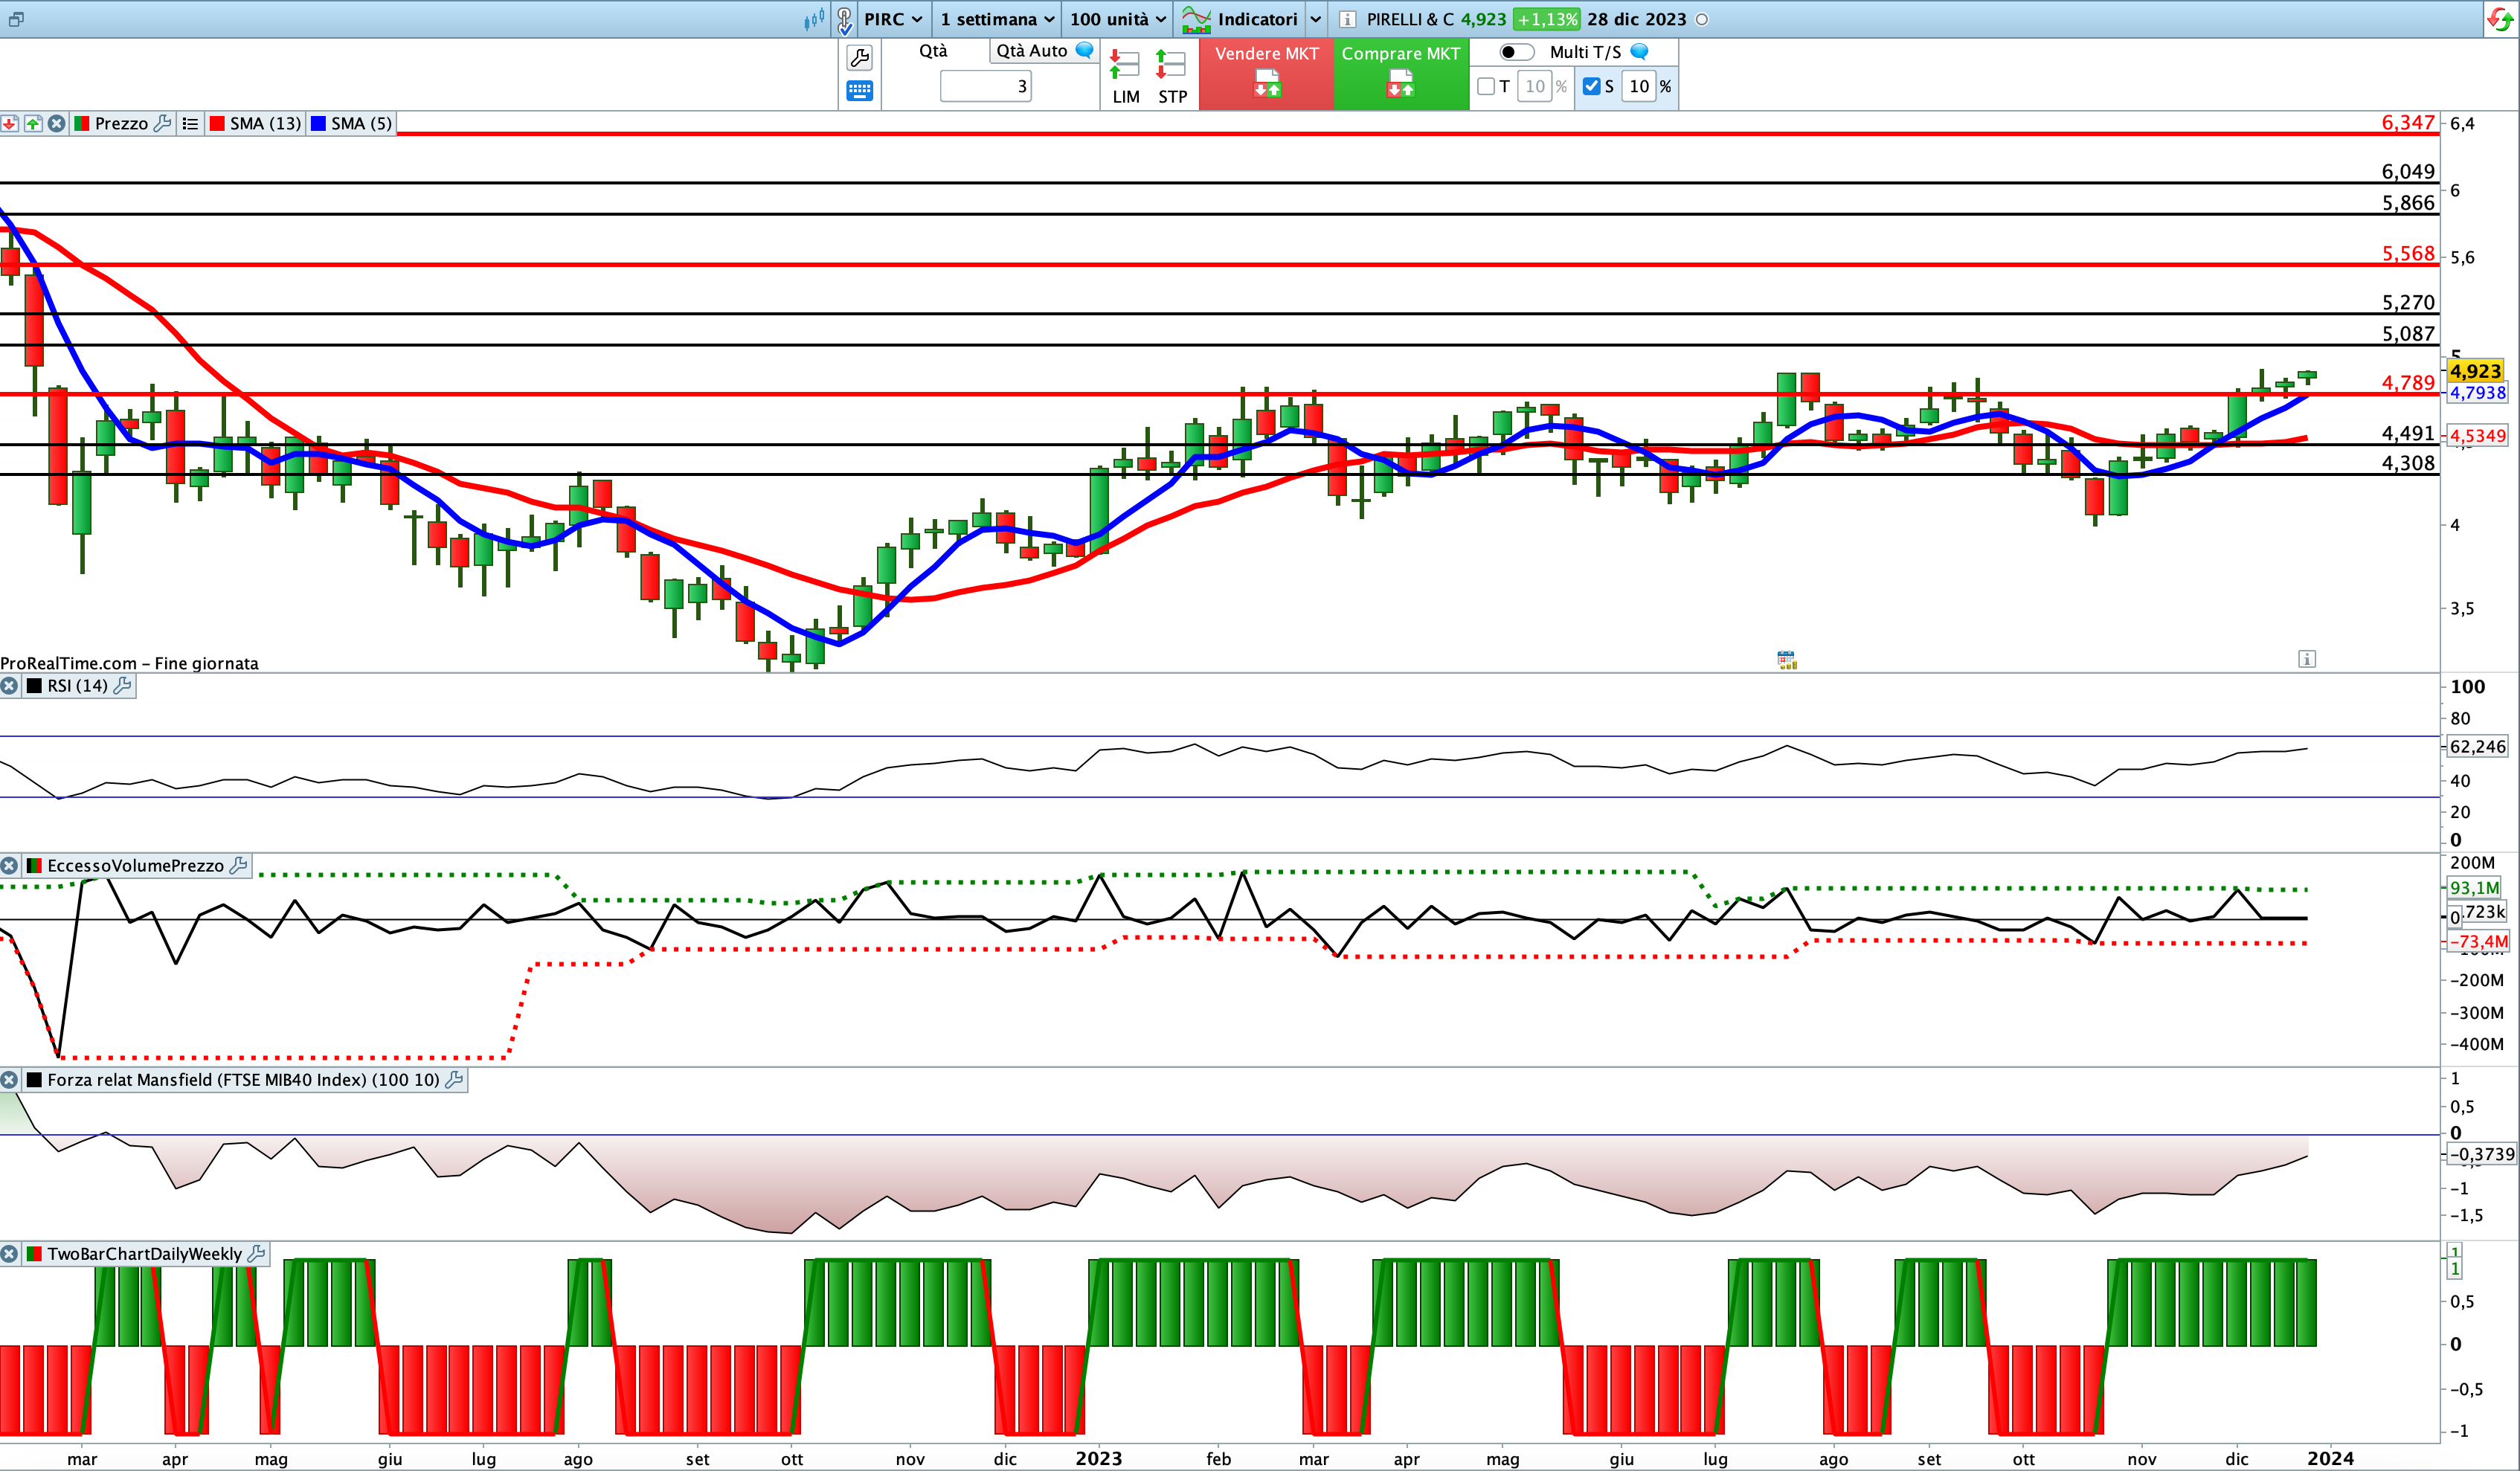Click the SMA value label 4,5349
Image resolution: width=2520 pixels, height=1471 pixels.
[x=2477, y=436]
